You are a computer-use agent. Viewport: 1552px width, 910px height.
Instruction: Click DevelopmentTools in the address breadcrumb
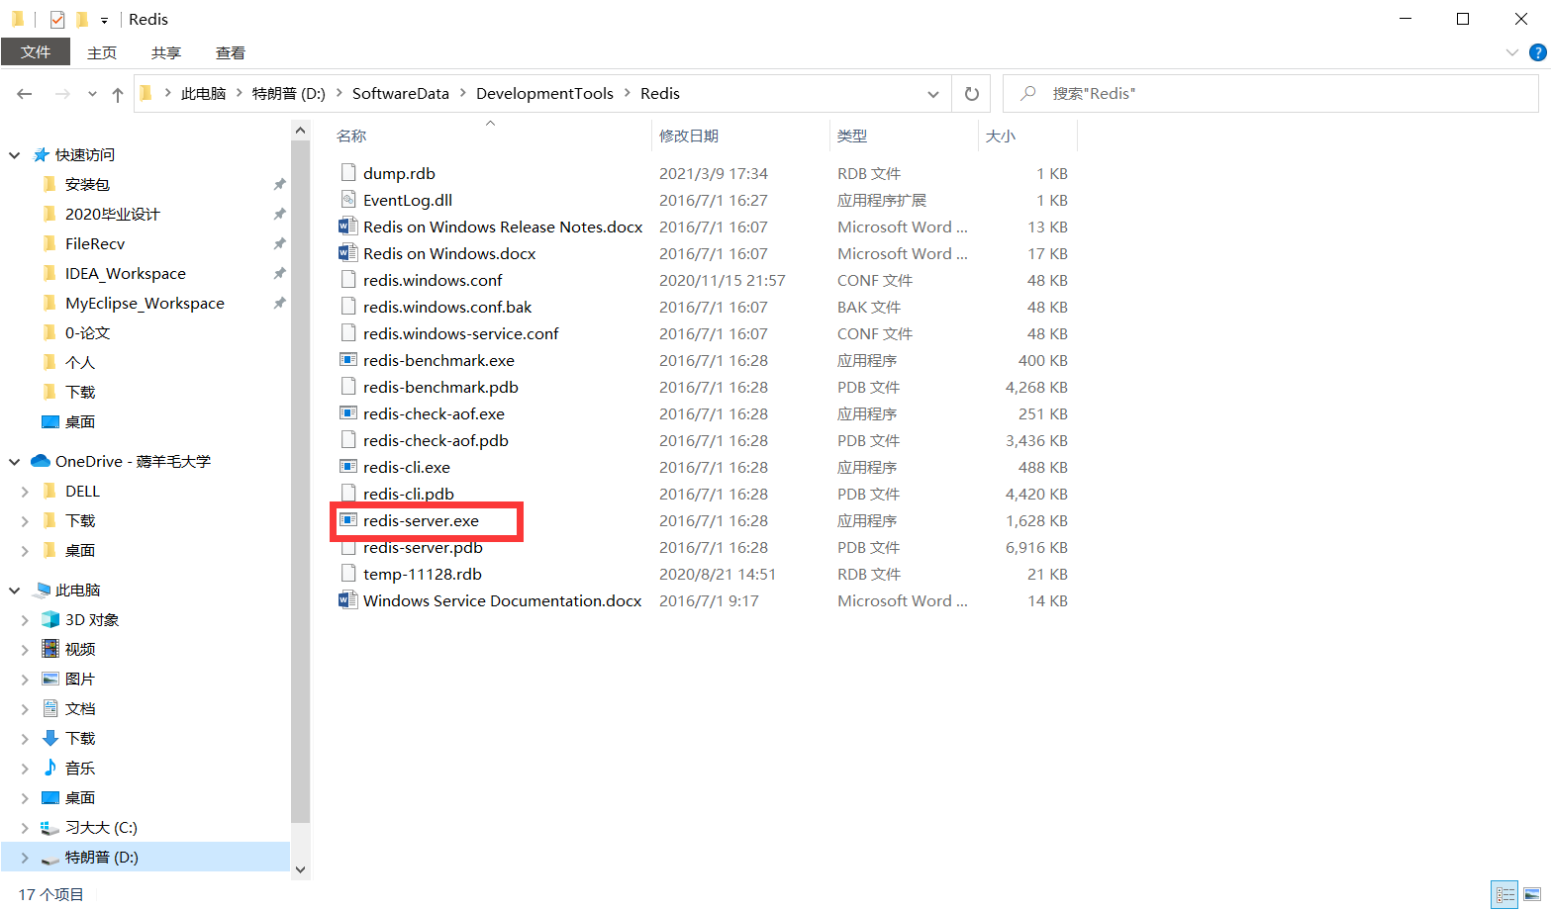[x=544, y=93]
